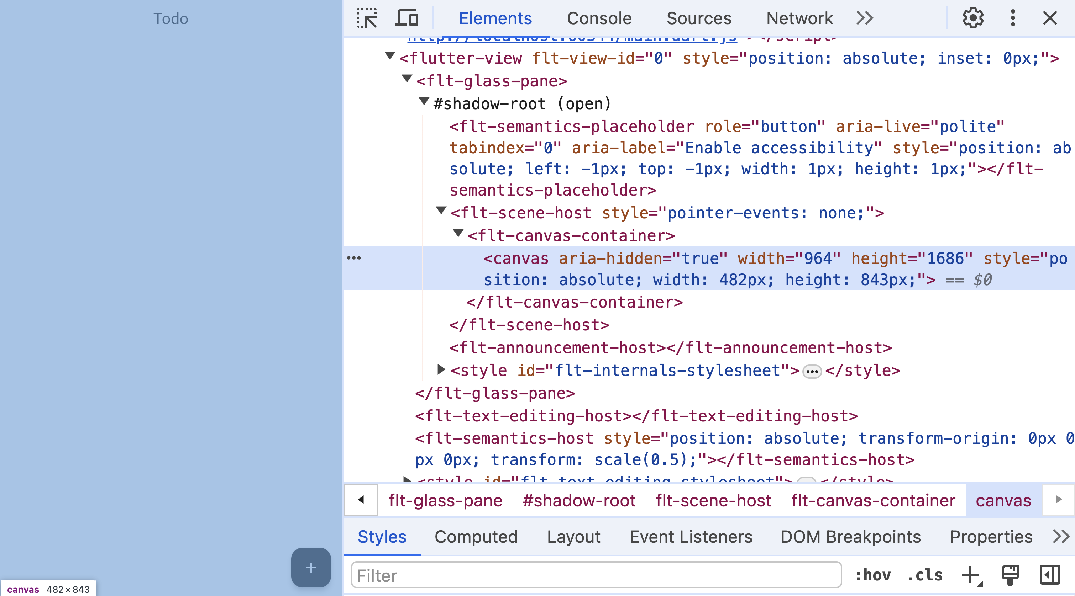Toggle the computed styles sidebar panel icon
The image size is (1075, 596).
click(1050, 576)
